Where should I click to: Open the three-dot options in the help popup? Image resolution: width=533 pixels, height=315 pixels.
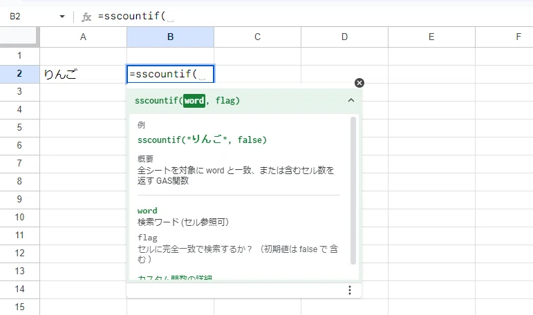pyautogui.click(x=349, y=290)
